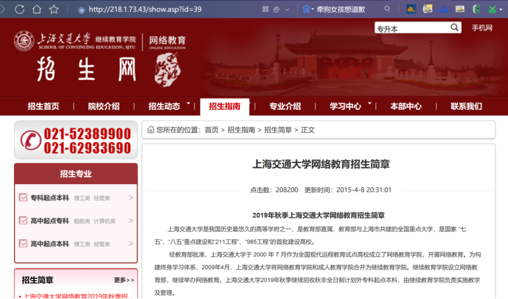Viewport: 508px width, 299px height.
Task: Open the 招生动态 menu item
Action: (x=164, y=106)
